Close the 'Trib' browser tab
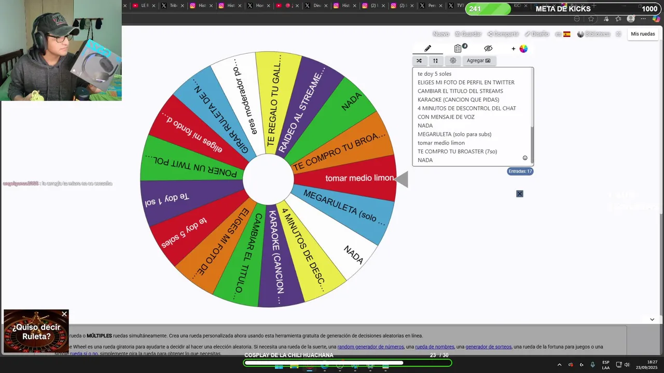Screen dimensions: 664x373 182,6
